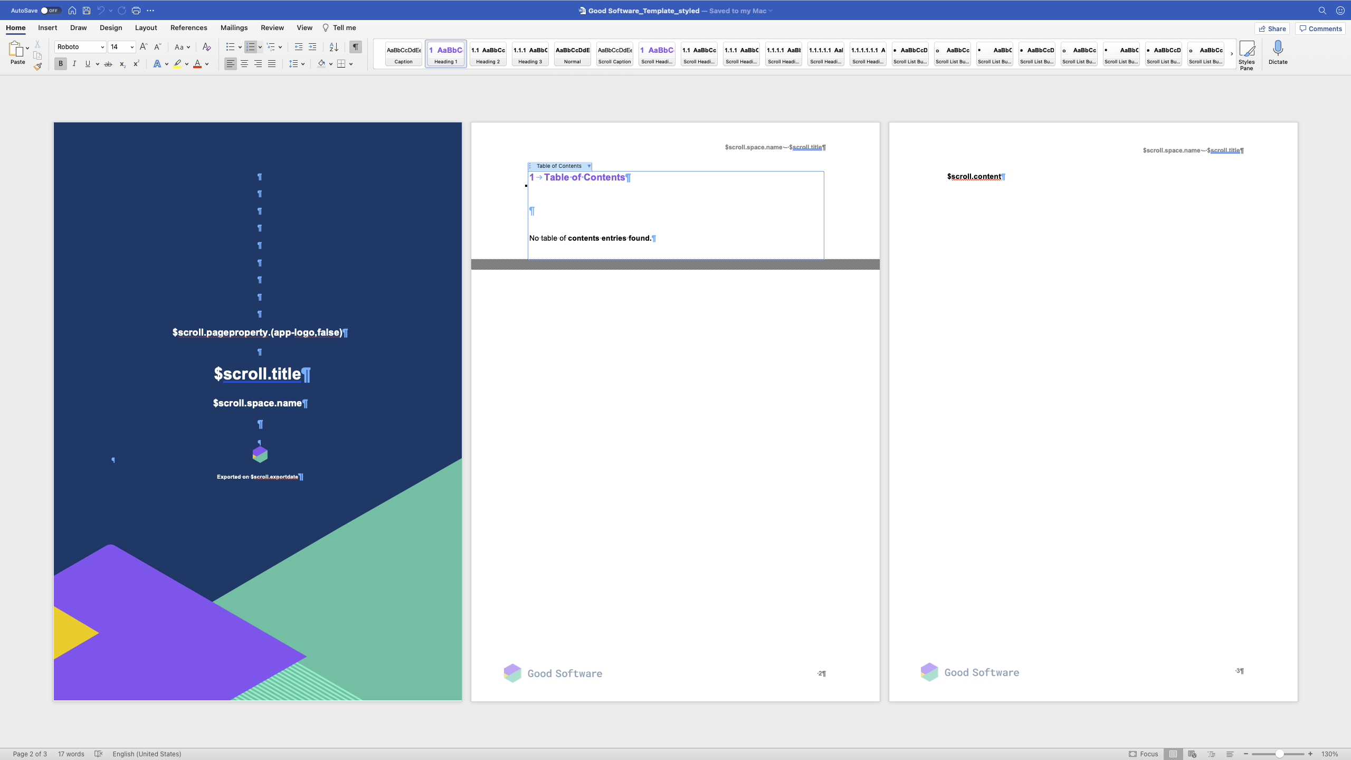Screen dimensions: 1351x760
Task: Click the Share button
Action: click(1272, 28)
